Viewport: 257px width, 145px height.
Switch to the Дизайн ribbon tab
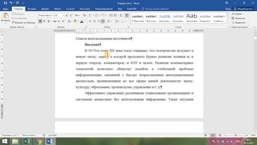tap(45, 9)
